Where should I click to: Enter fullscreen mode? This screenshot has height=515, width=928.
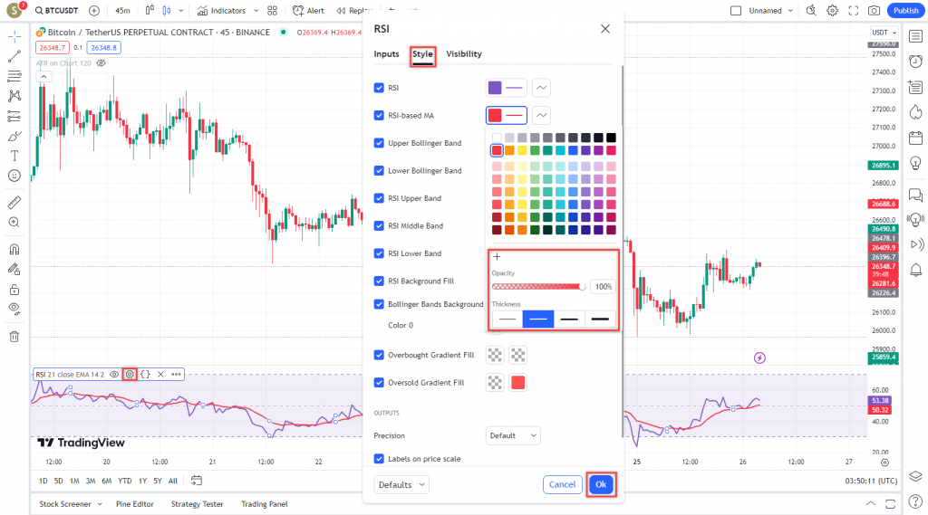(854, 11)
